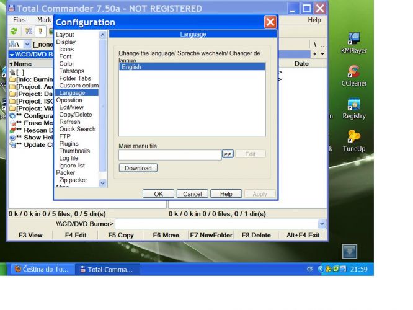Viewport: 413px width, 310px height.
Task: Click the command line input field
Action: pyautogui.click(x=217, y=224)
